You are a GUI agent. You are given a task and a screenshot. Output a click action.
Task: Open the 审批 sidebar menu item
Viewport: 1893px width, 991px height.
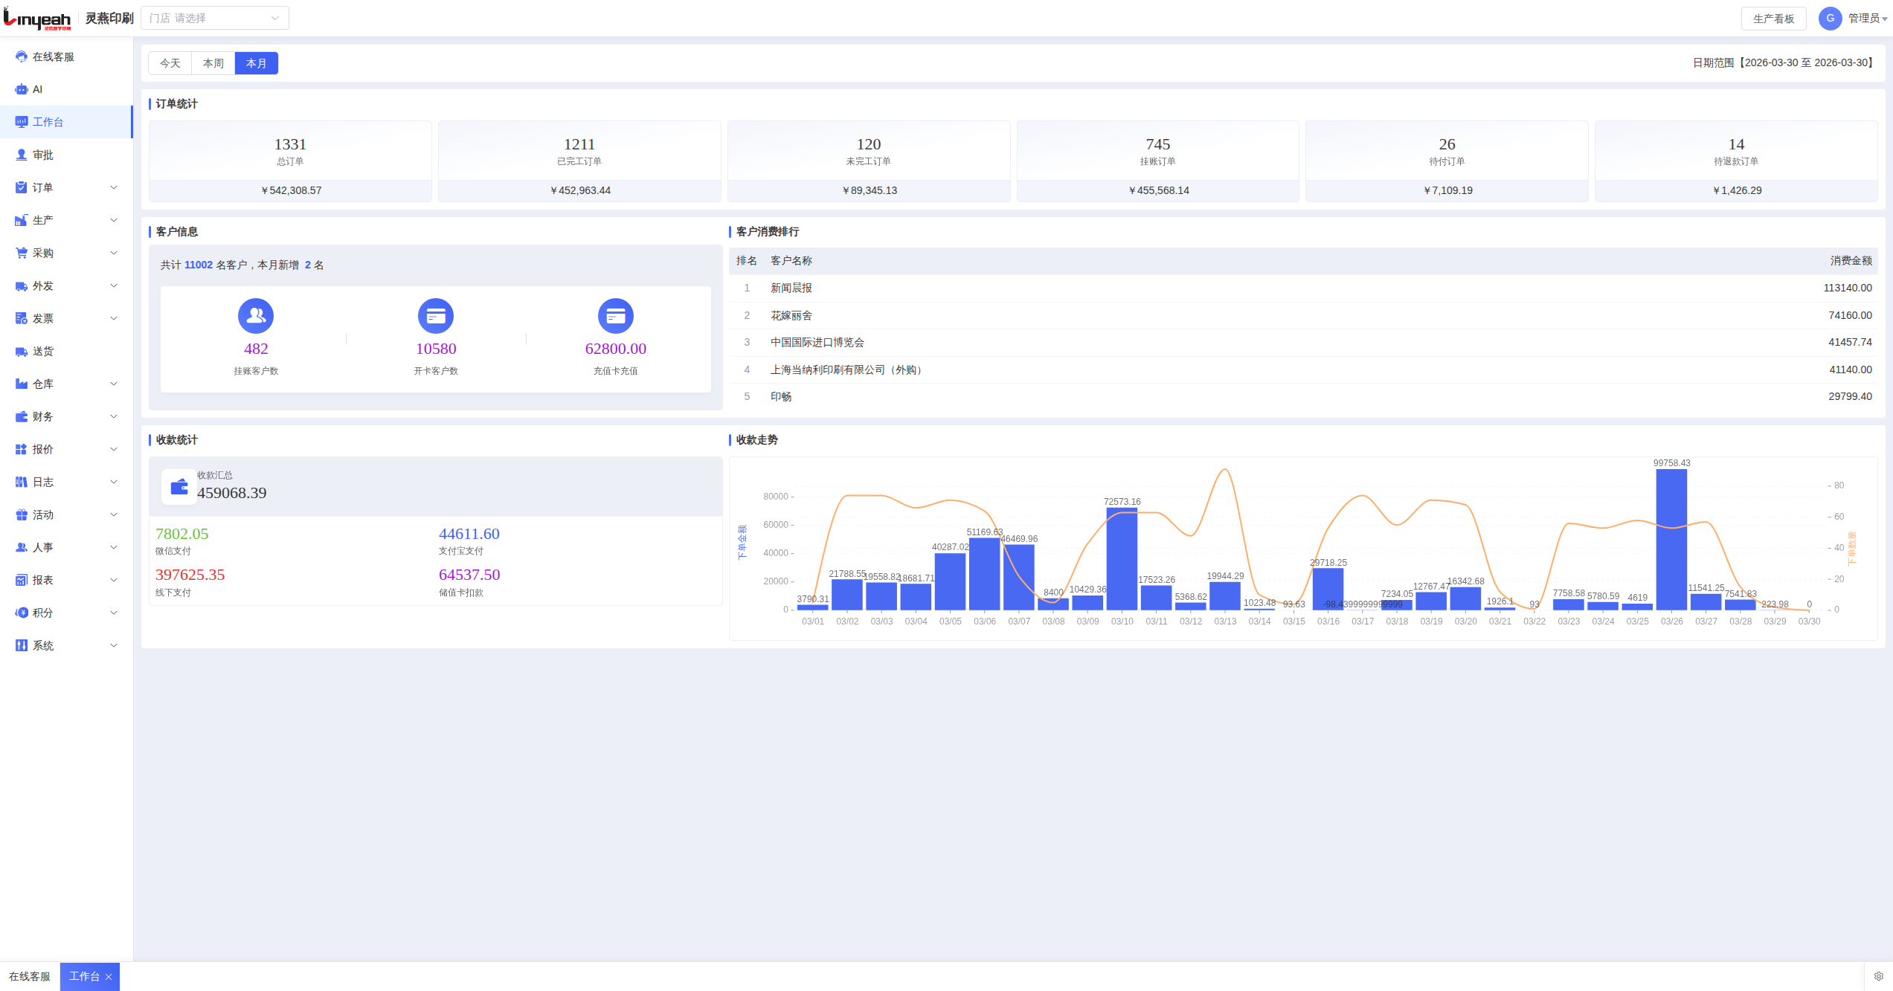pyautogui.click(x=43, y=155)
